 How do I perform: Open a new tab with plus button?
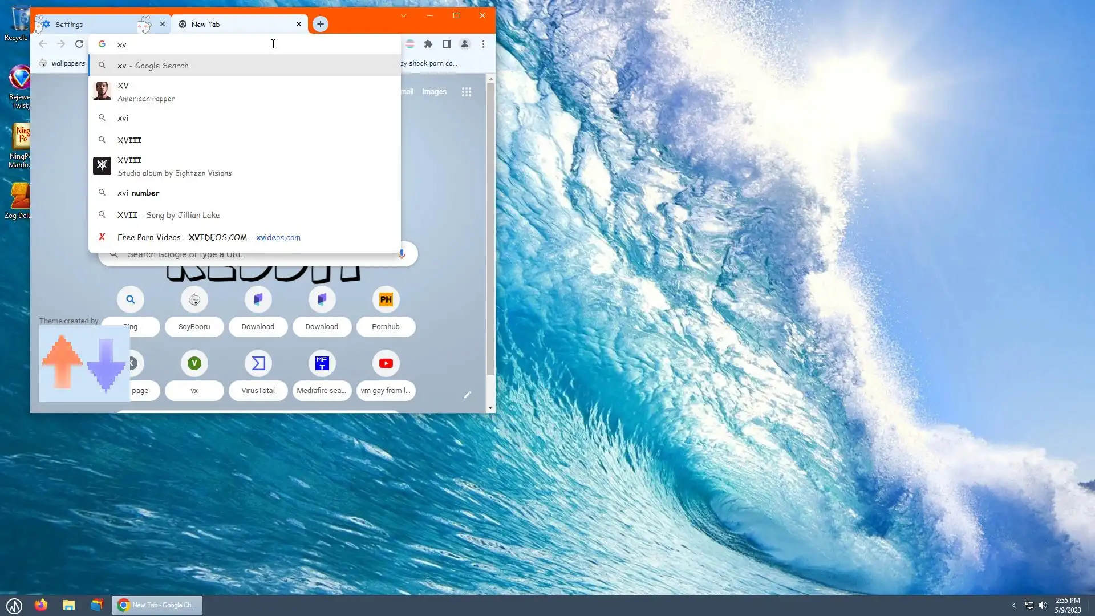point(321,24)
